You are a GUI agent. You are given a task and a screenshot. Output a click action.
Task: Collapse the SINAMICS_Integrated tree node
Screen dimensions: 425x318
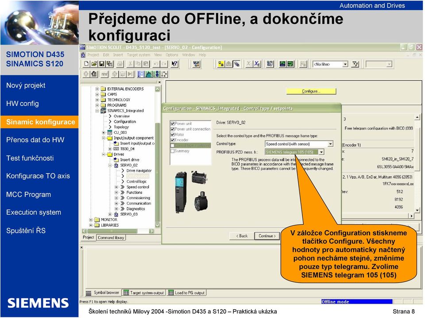[97, 111]
